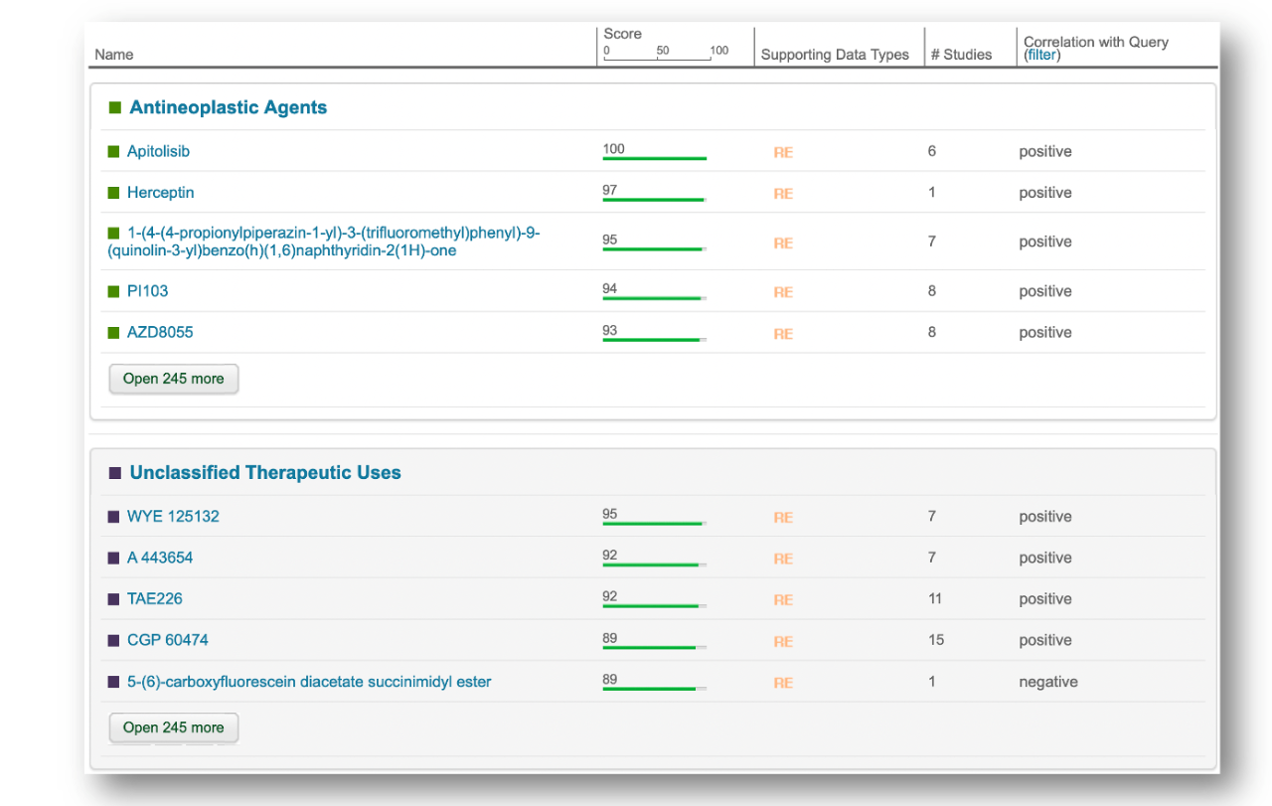Image resolution: width=1272 pixels, height=806 pixels.
Task: Select the purple square marker next to WYE 125132
Action: (x=111, y=515)
